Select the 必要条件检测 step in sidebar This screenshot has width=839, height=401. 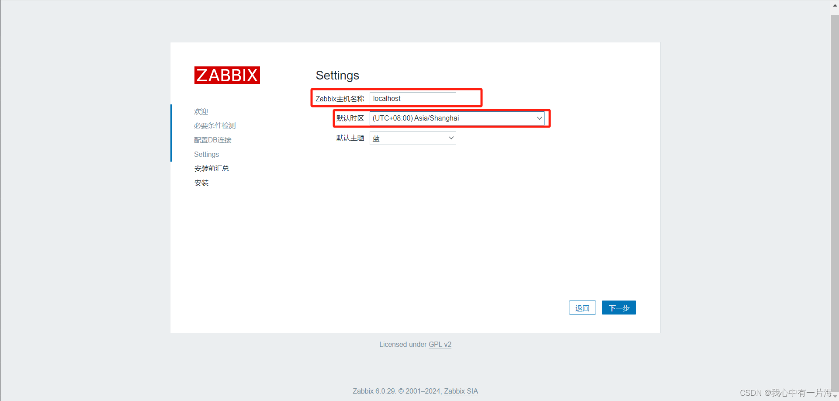(x=215, y=125)
